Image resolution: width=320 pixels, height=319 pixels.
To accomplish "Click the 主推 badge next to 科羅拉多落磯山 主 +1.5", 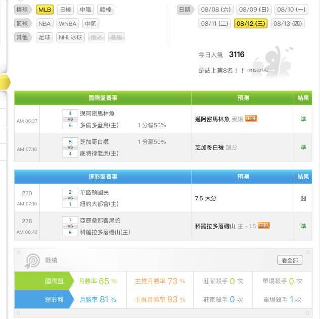I will [264, 225].
